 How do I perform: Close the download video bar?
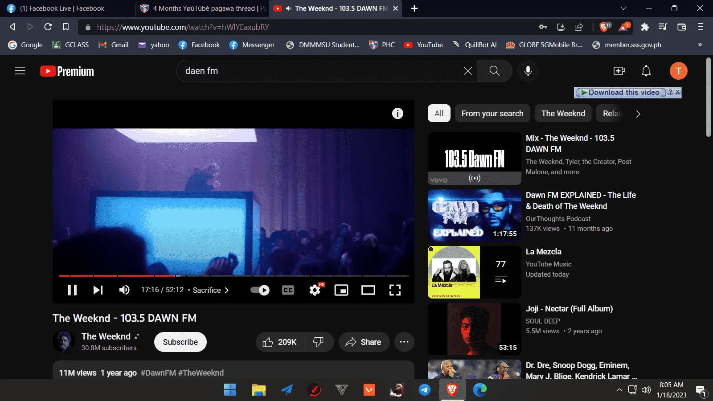pyautogui.click(x=678, y=92)
